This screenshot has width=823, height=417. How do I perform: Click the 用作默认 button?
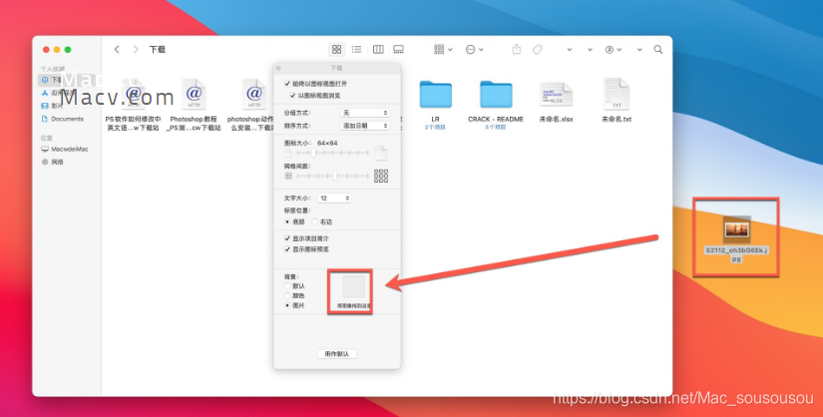[x=337, y=354]
